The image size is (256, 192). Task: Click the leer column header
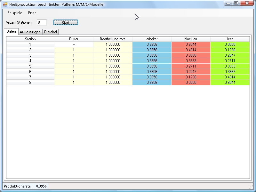[230, 39]
